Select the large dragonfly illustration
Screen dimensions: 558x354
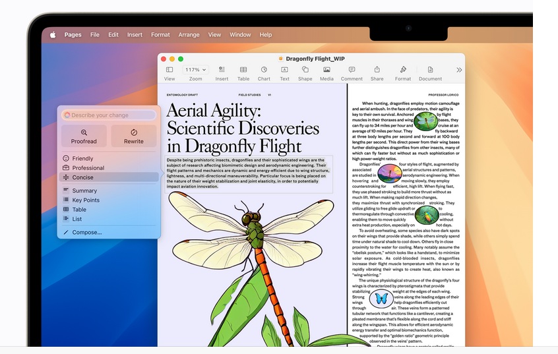[x=251, y=268]
